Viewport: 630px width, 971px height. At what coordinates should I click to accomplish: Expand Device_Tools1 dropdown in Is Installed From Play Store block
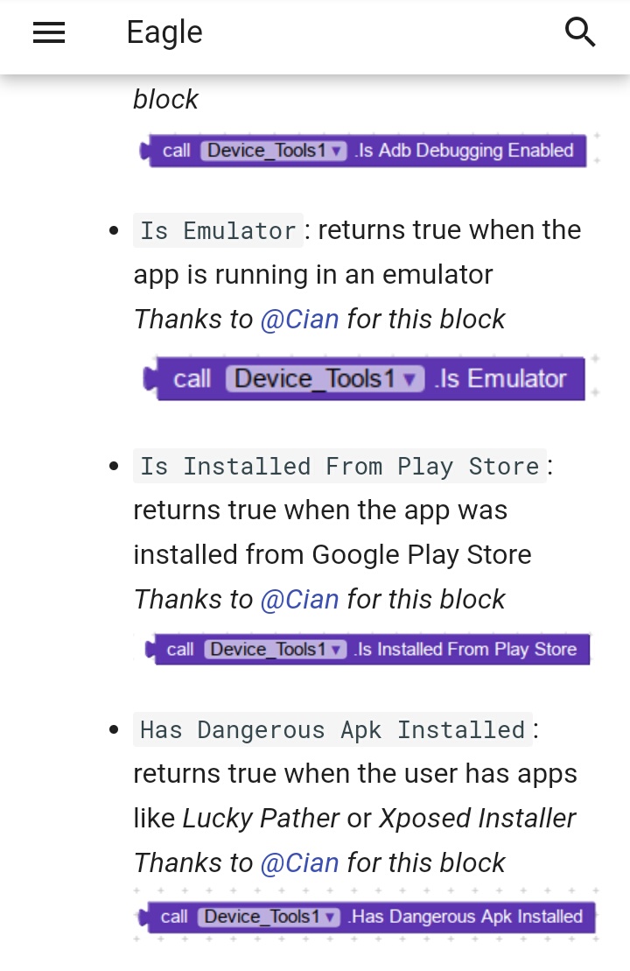[x=276, y=649]
